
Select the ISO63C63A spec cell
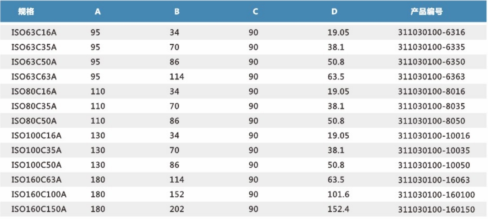coord(34,77)
